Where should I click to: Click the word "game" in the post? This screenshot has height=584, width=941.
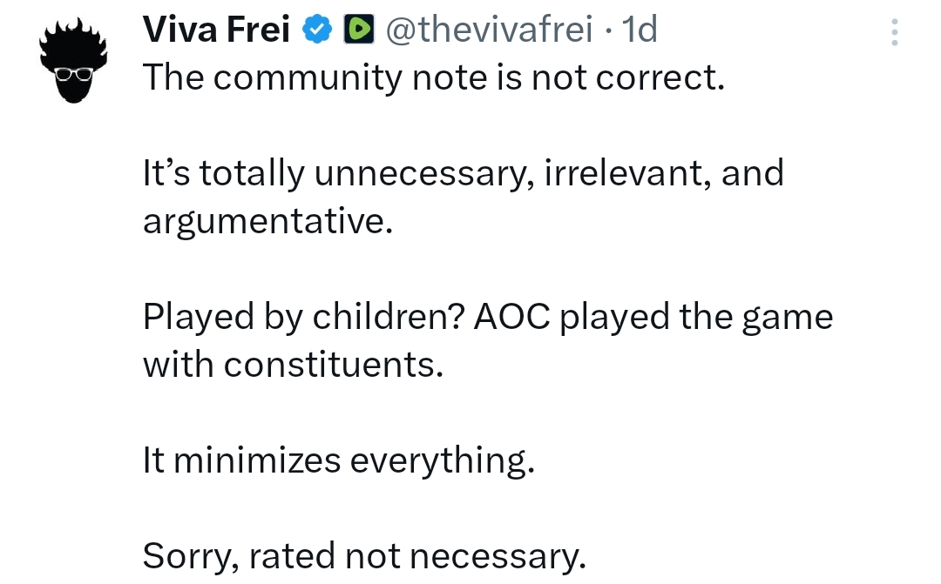point(787,317)
